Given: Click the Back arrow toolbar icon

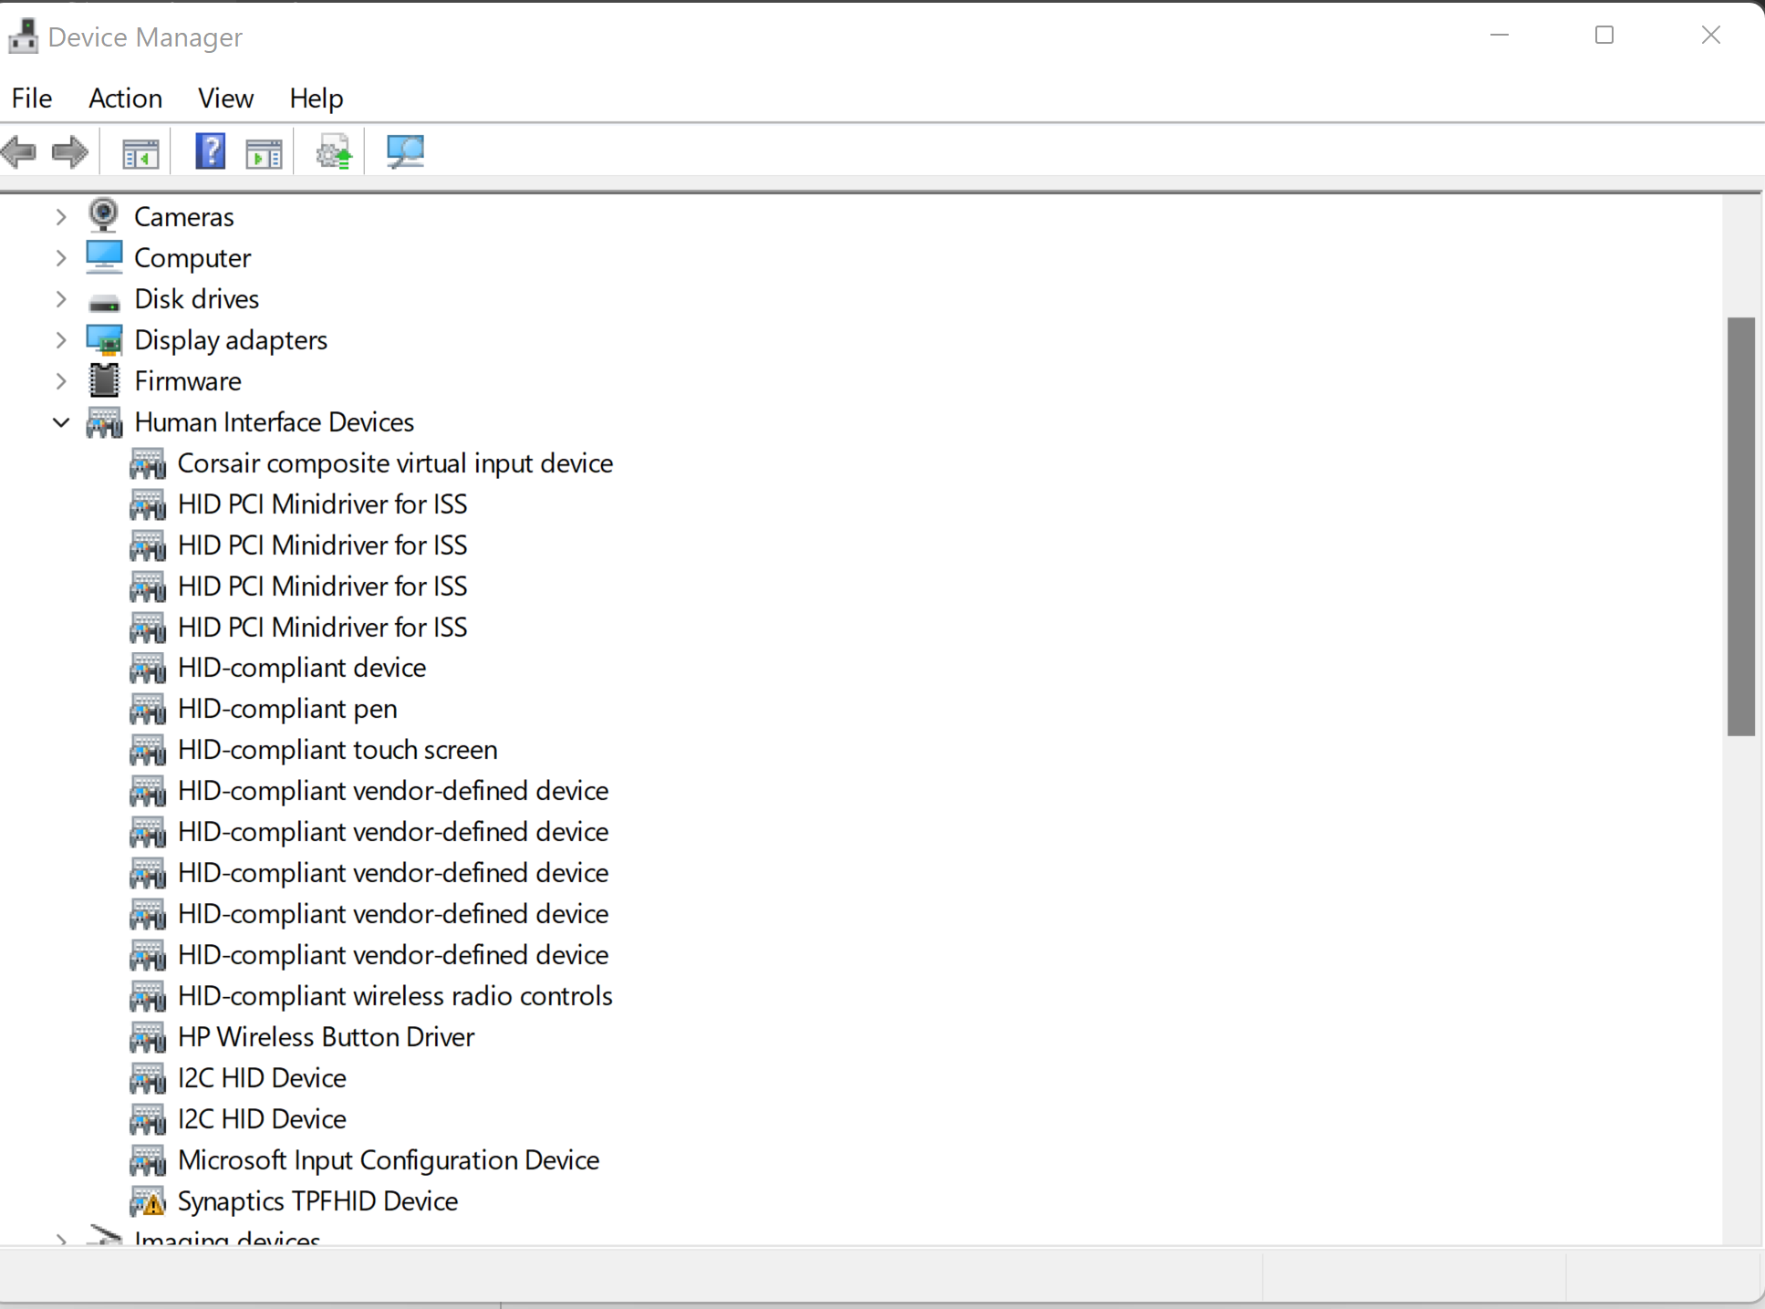Looking at the screenshot, I should click(18, 151).
